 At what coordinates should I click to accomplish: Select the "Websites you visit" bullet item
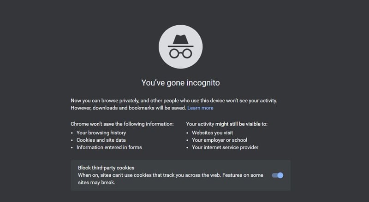[213, 133]
